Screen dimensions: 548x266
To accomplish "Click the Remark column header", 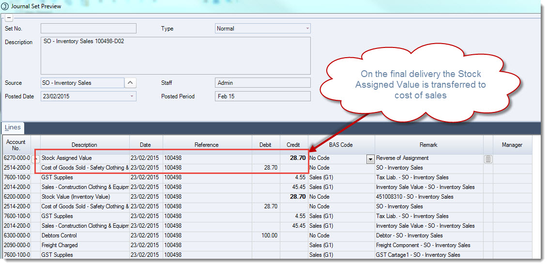I will point(429,145).
